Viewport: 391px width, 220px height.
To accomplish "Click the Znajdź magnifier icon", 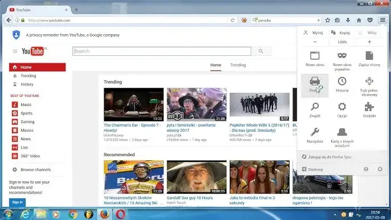I will [315, 107].
